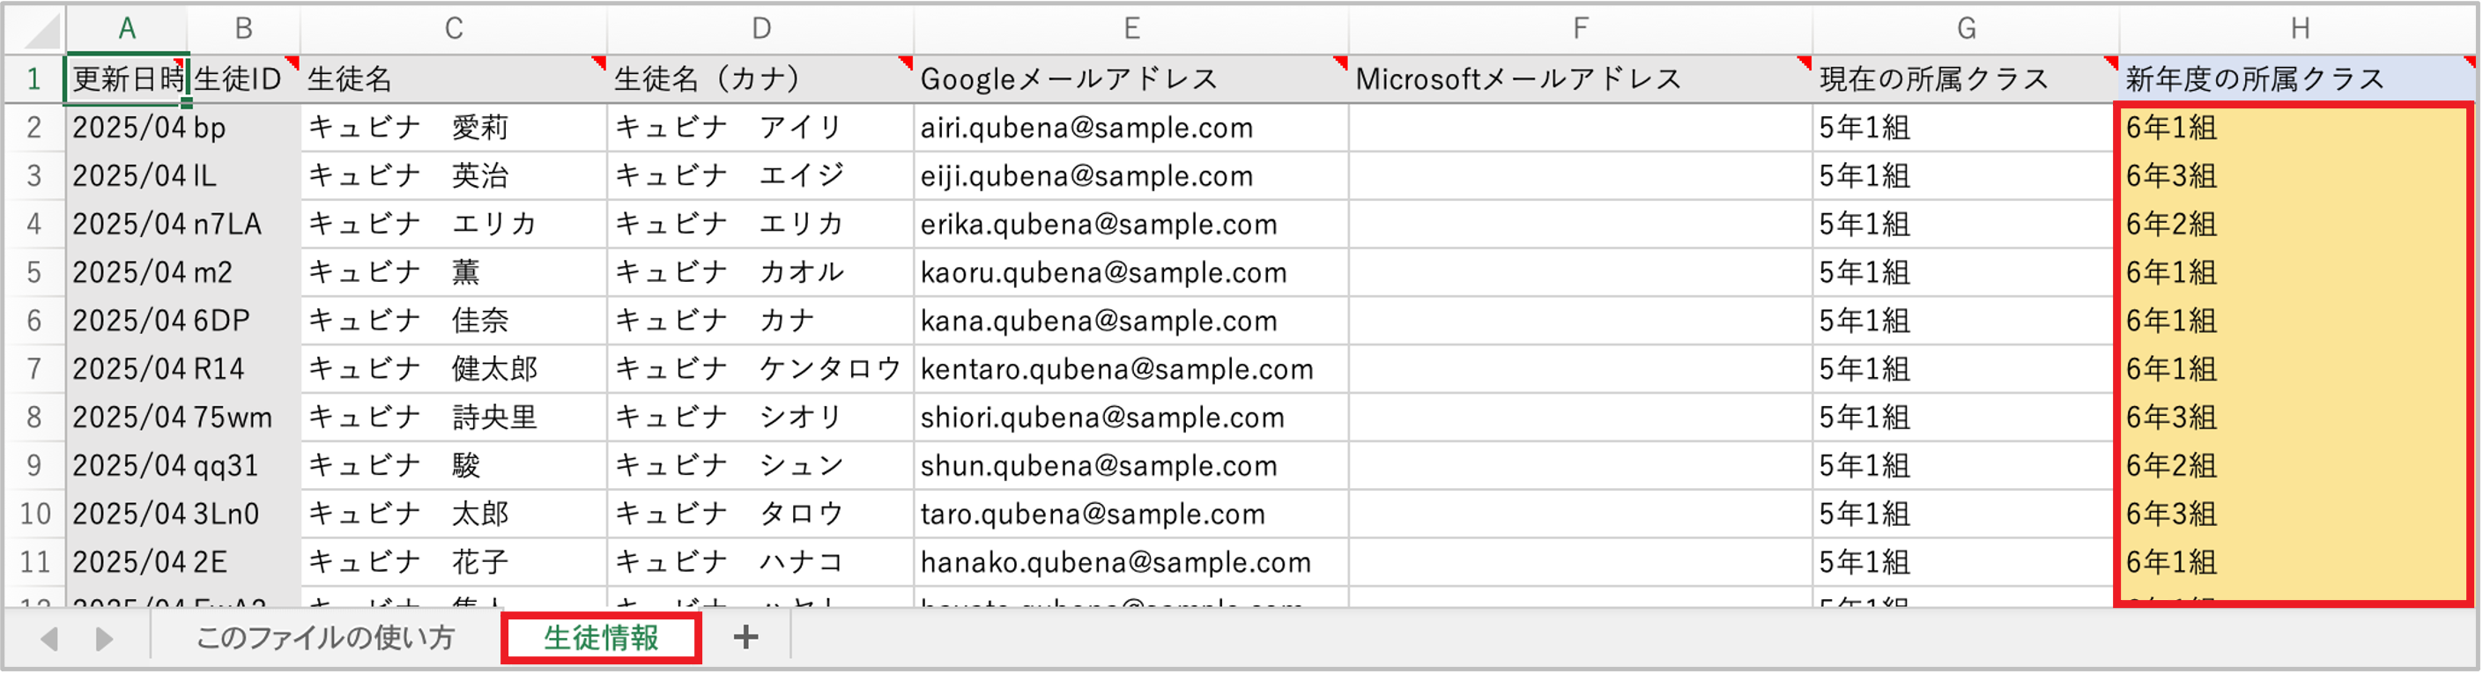Click student name キュビナ 花子
2483x674 pixels.
(453, 561)
